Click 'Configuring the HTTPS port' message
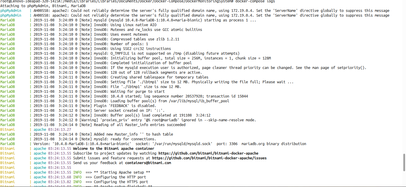Screen dimensions: 406x187 coord(121,182)
